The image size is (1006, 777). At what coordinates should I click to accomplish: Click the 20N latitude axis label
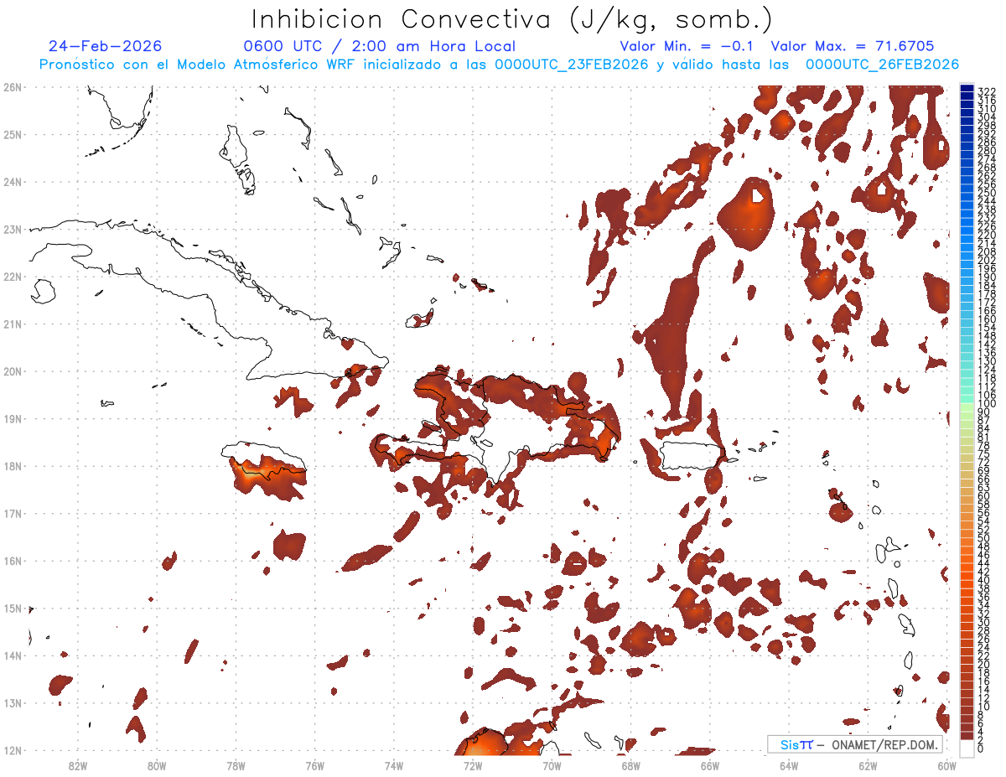tap(13, 371)
